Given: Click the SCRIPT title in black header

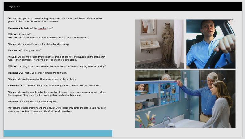Looking at the screenshot, I should tap(15, 7).
